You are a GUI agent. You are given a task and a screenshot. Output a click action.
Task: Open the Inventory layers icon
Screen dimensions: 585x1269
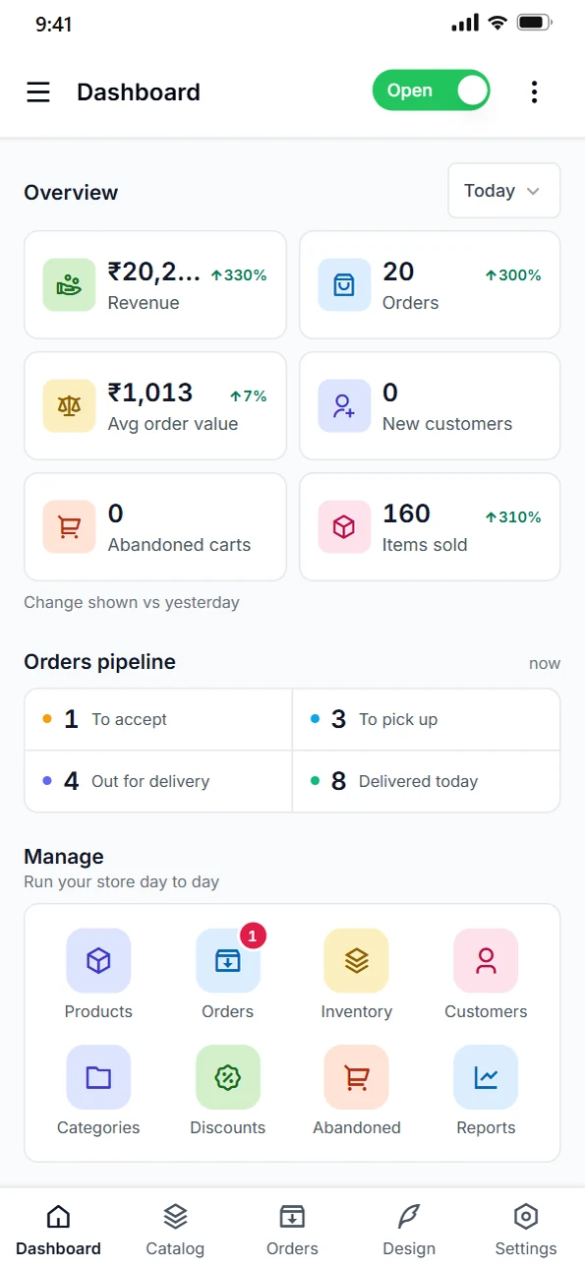click(x=357, y=961)
